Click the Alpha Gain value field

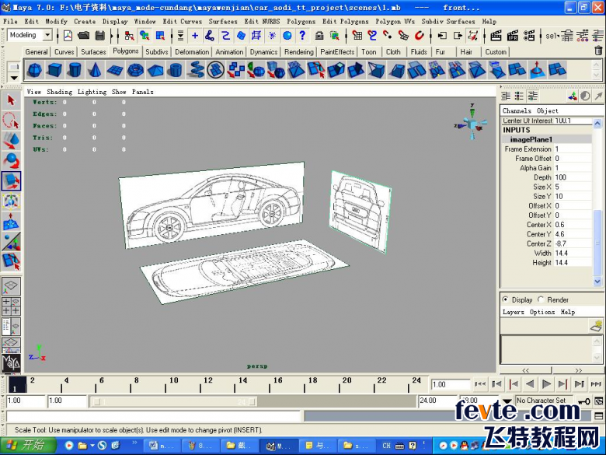[573, 168]
